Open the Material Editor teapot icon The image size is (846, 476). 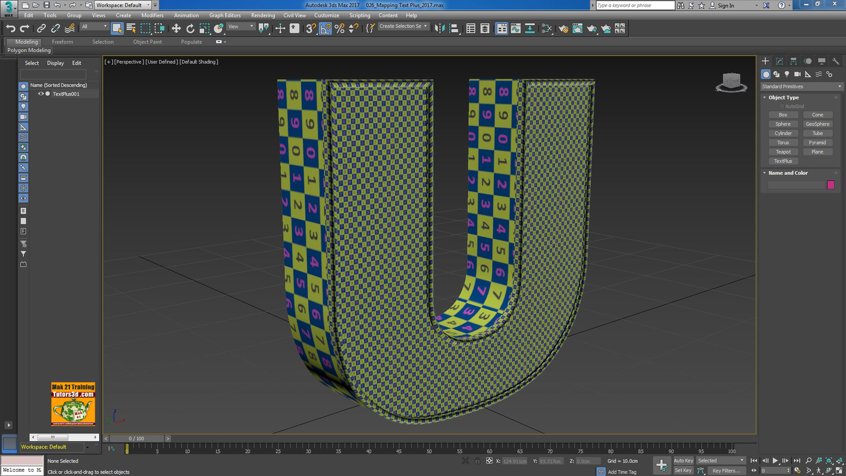(563, 29)
